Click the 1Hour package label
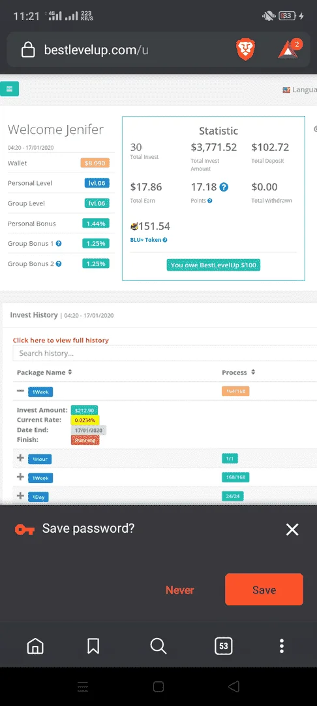317x706 pixels. click(40, 460)
